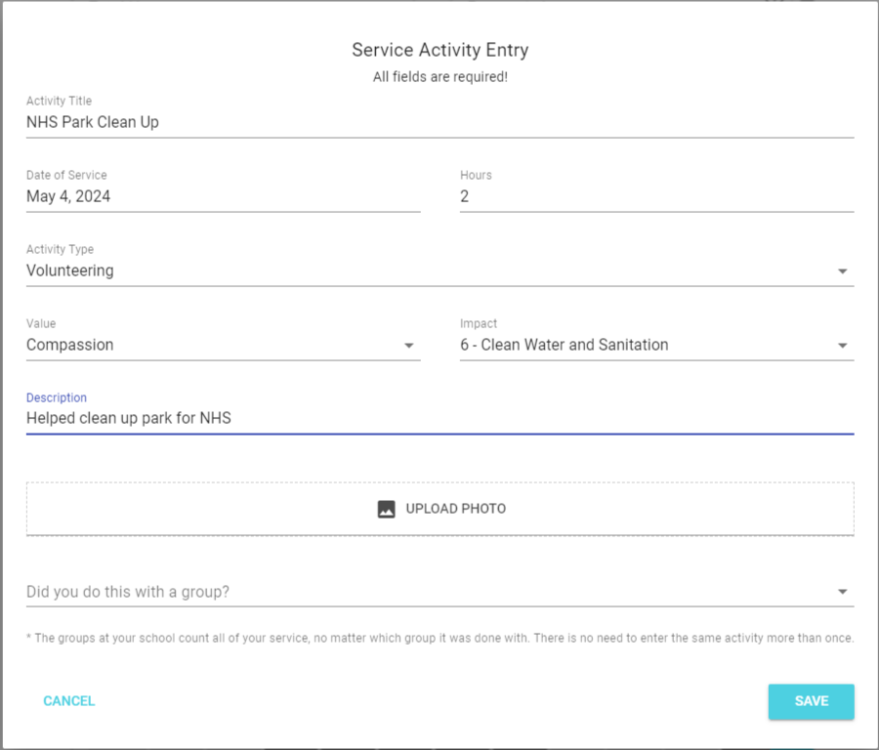Select the Date of Service field
The width and height of the screenshot is (879, 750).
pyautogui.click(x=223, y=196)
